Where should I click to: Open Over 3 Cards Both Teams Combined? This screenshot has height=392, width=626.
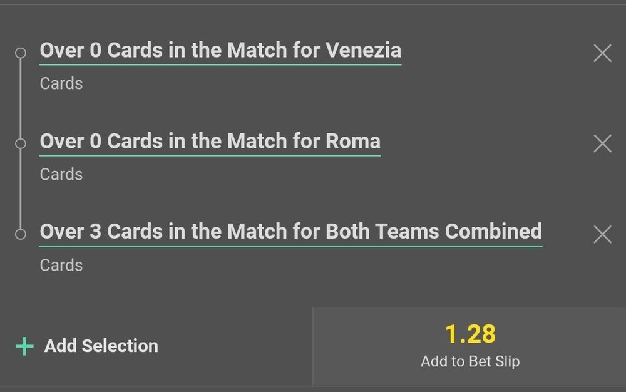coord(290,232)
